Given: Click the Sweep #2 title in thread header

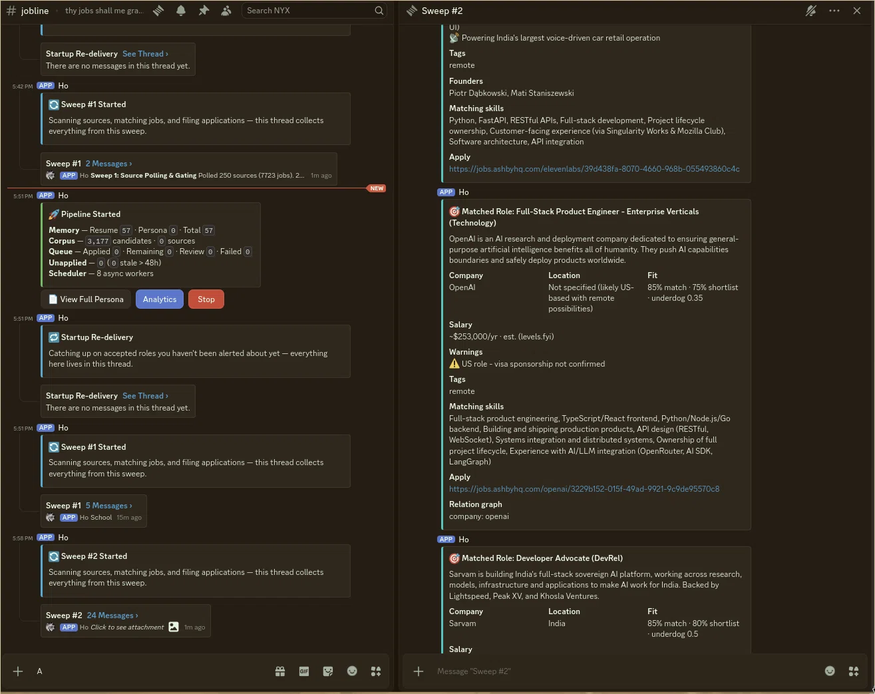Looking at the screenshot, I should (x=442, y=11).
